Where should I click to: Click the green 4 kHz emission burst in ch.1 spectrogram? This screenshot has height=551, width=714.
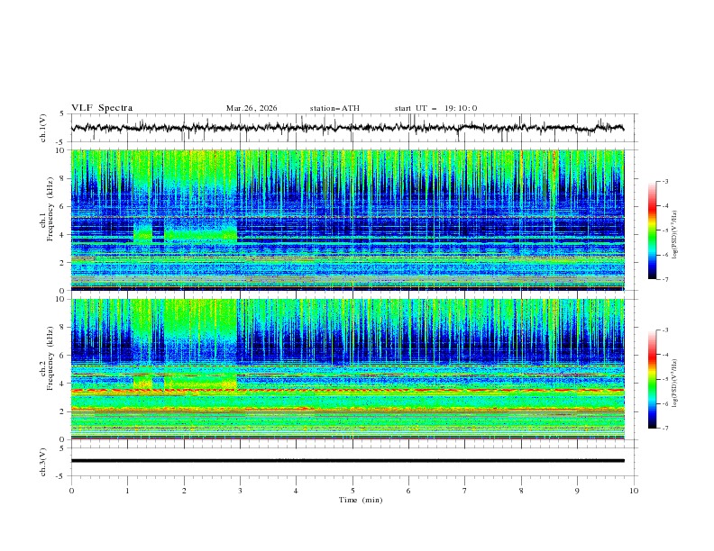[x=200, y=234]
